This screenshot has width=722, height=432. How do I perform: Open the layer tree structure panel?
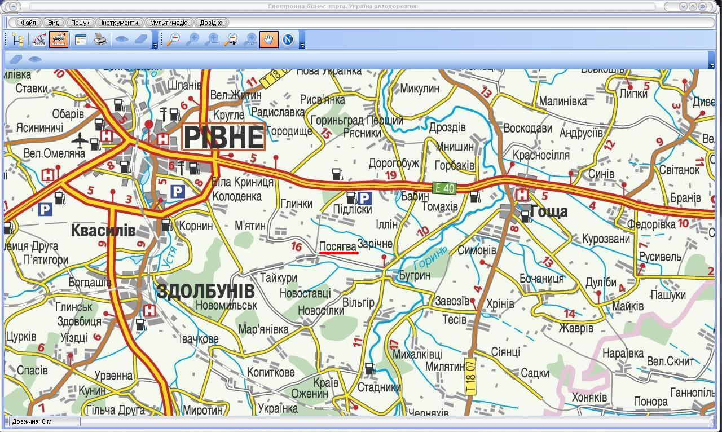point(18,39)
